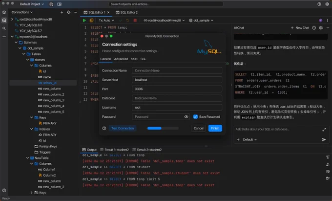Image resolution: width=332 pixels, height=201 pixels.
Task: Toggle the Save Password checkbox
Action: coord(195,116)
